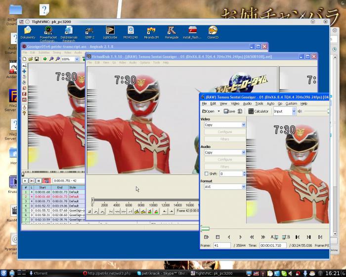Open GIMP 2 shortcut on remote desktop
Viewport: 346px width, 277px height.
tap(89, 33)
